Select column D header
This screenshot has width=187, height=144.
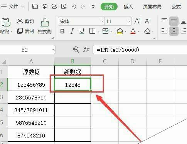click(132, 61)
